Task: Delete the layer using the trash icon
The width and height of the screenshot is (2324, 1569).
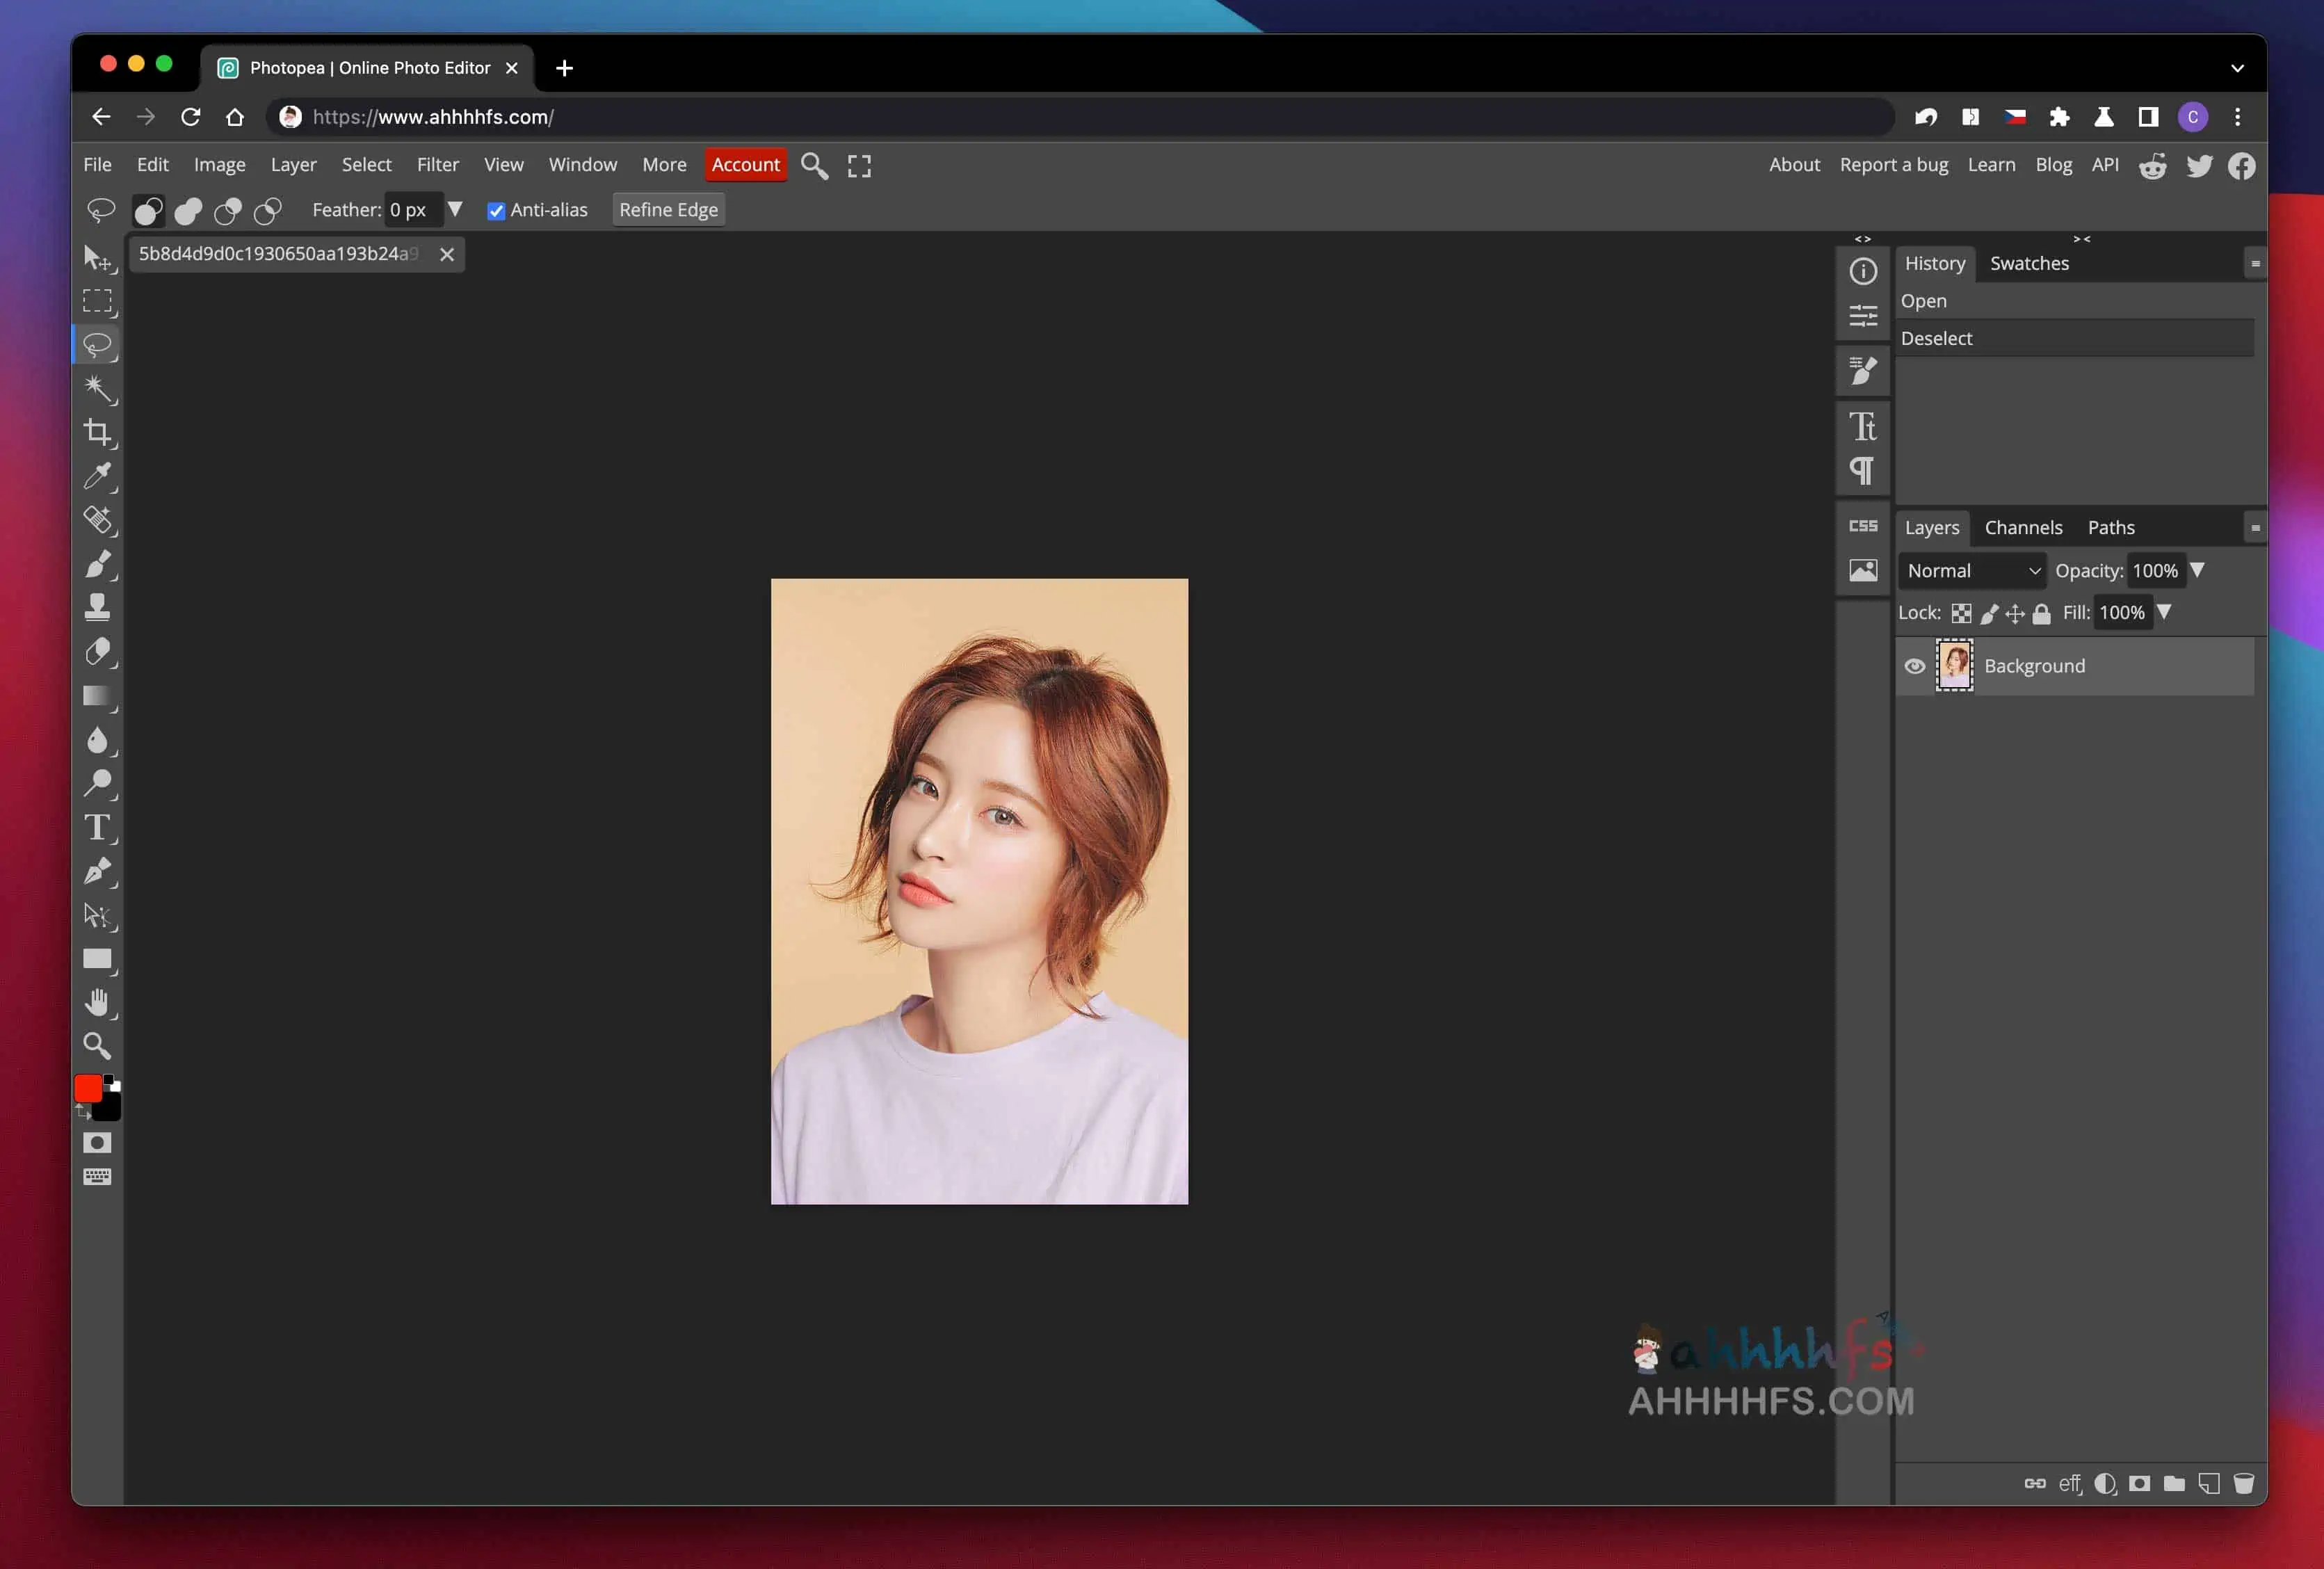Action: pos(2246,1483)
